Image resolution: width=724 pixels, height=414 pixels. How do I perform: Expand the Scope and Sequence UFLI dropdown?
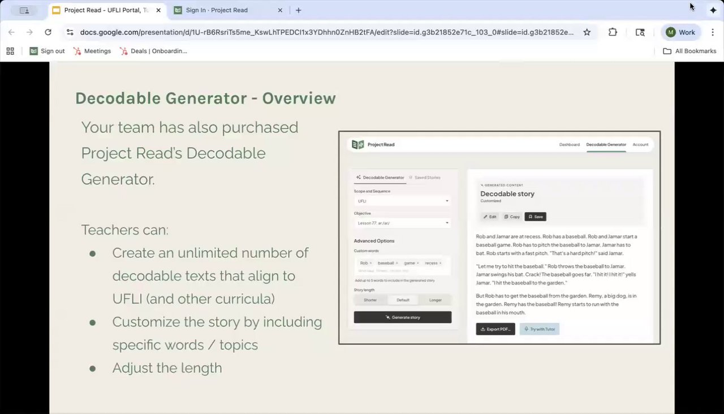pyautogui.click(x=402, y=201)
